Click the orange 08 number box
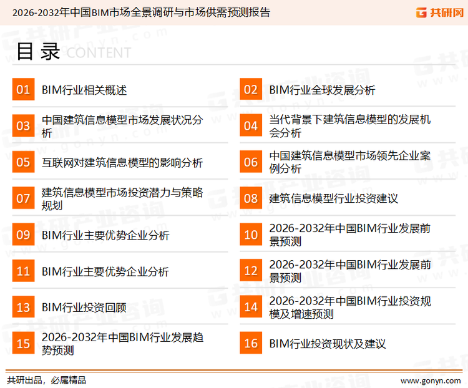The width and height of the screenshot is (468, 388). point(251,198)
